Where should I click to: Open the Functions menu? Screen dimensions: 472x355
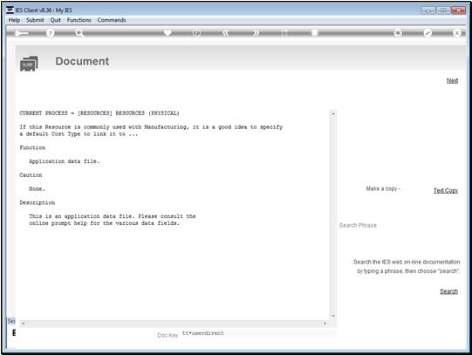pyautogui.click(x=79, y=20)
